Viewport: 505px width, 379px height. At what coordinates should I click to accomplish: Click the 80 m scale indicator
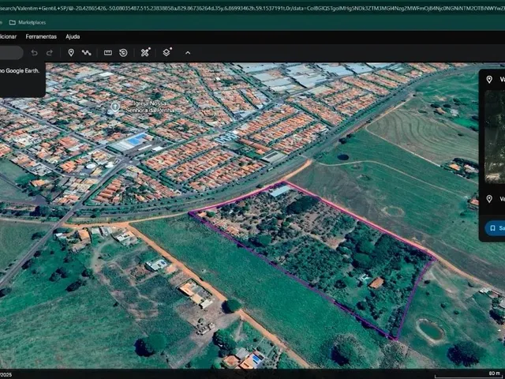(x=494, y=373)
